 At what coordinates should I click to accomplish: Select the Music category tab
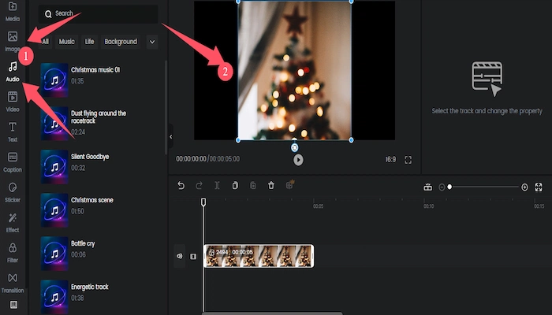[67, 42]
